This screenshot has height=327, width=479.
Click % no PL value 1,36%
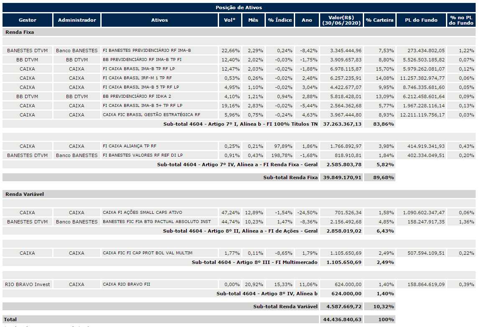pyautogui.click(x=466, y=222)
